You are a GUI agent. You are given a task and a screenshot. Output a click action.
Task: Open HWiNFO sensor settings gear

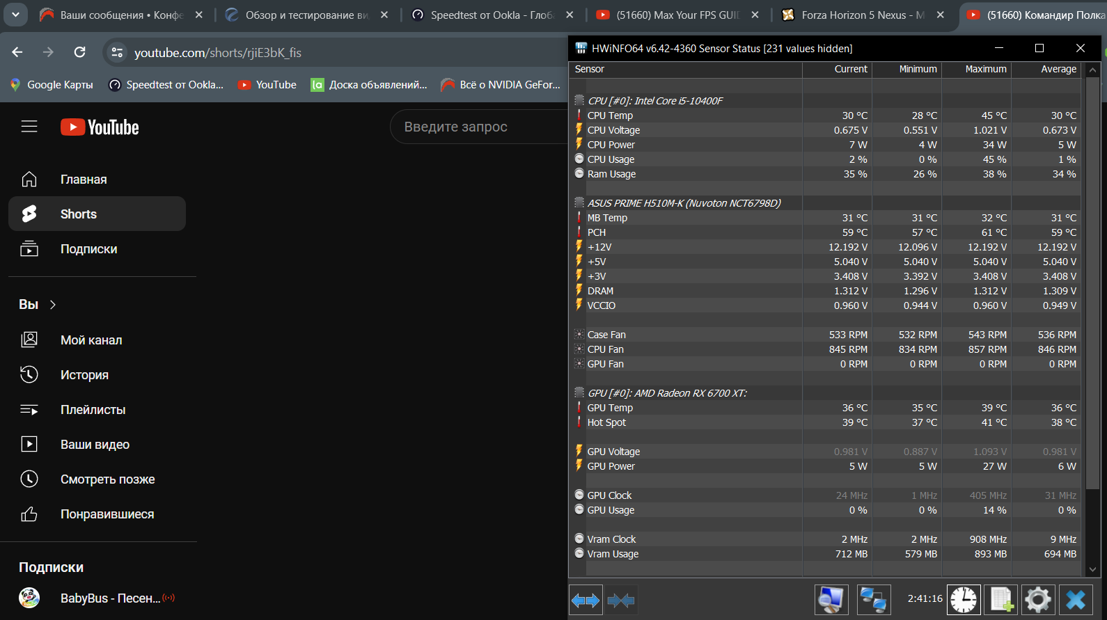coord(1038,599)
